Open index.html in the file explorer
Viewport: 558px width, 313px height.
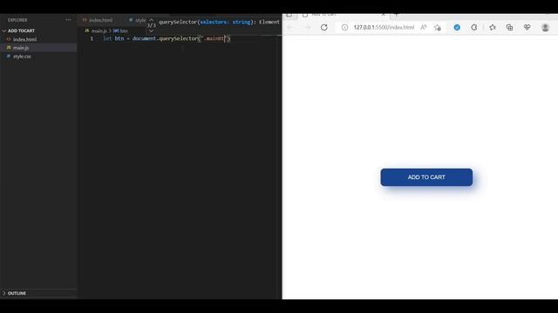24,39
